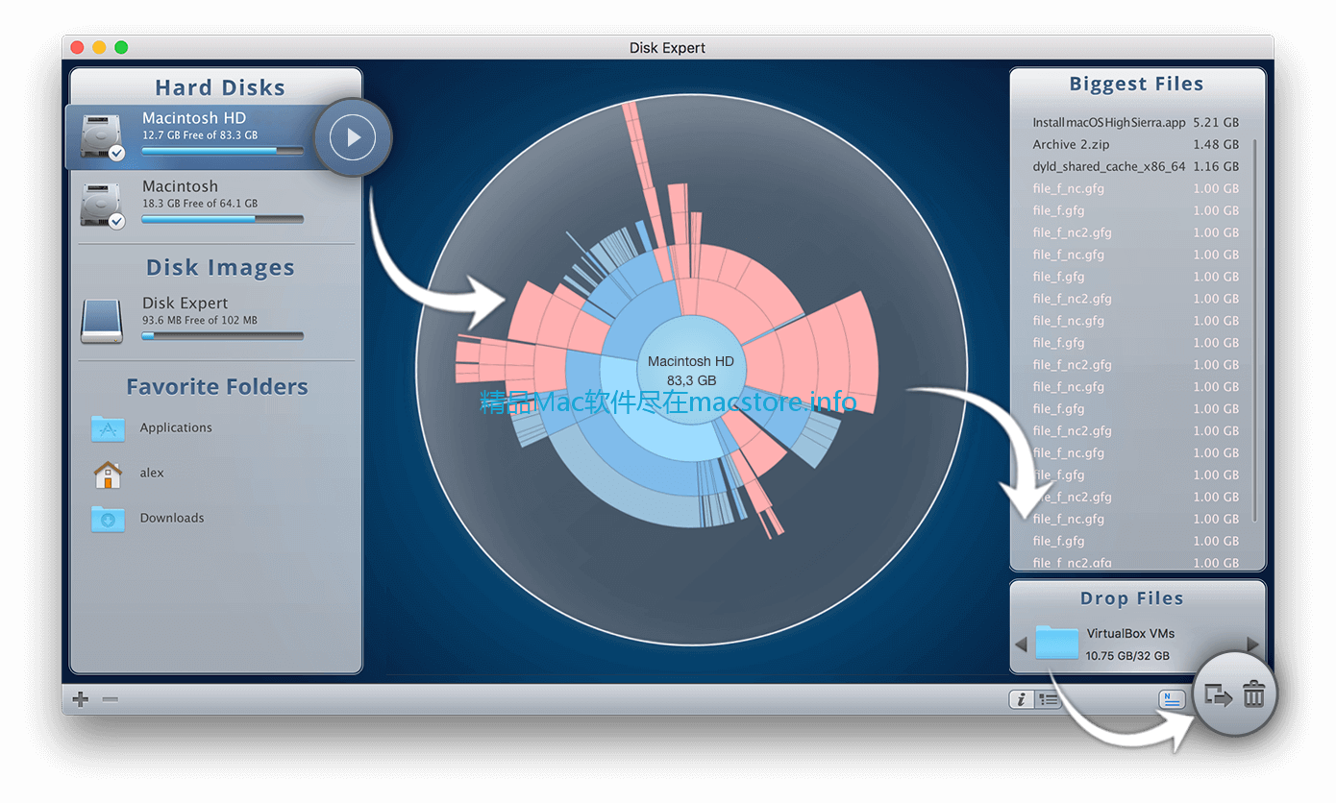
Task: Select dyld_shared_cache_x86_64 in Biggest Files
Action: pos(1109,167)
